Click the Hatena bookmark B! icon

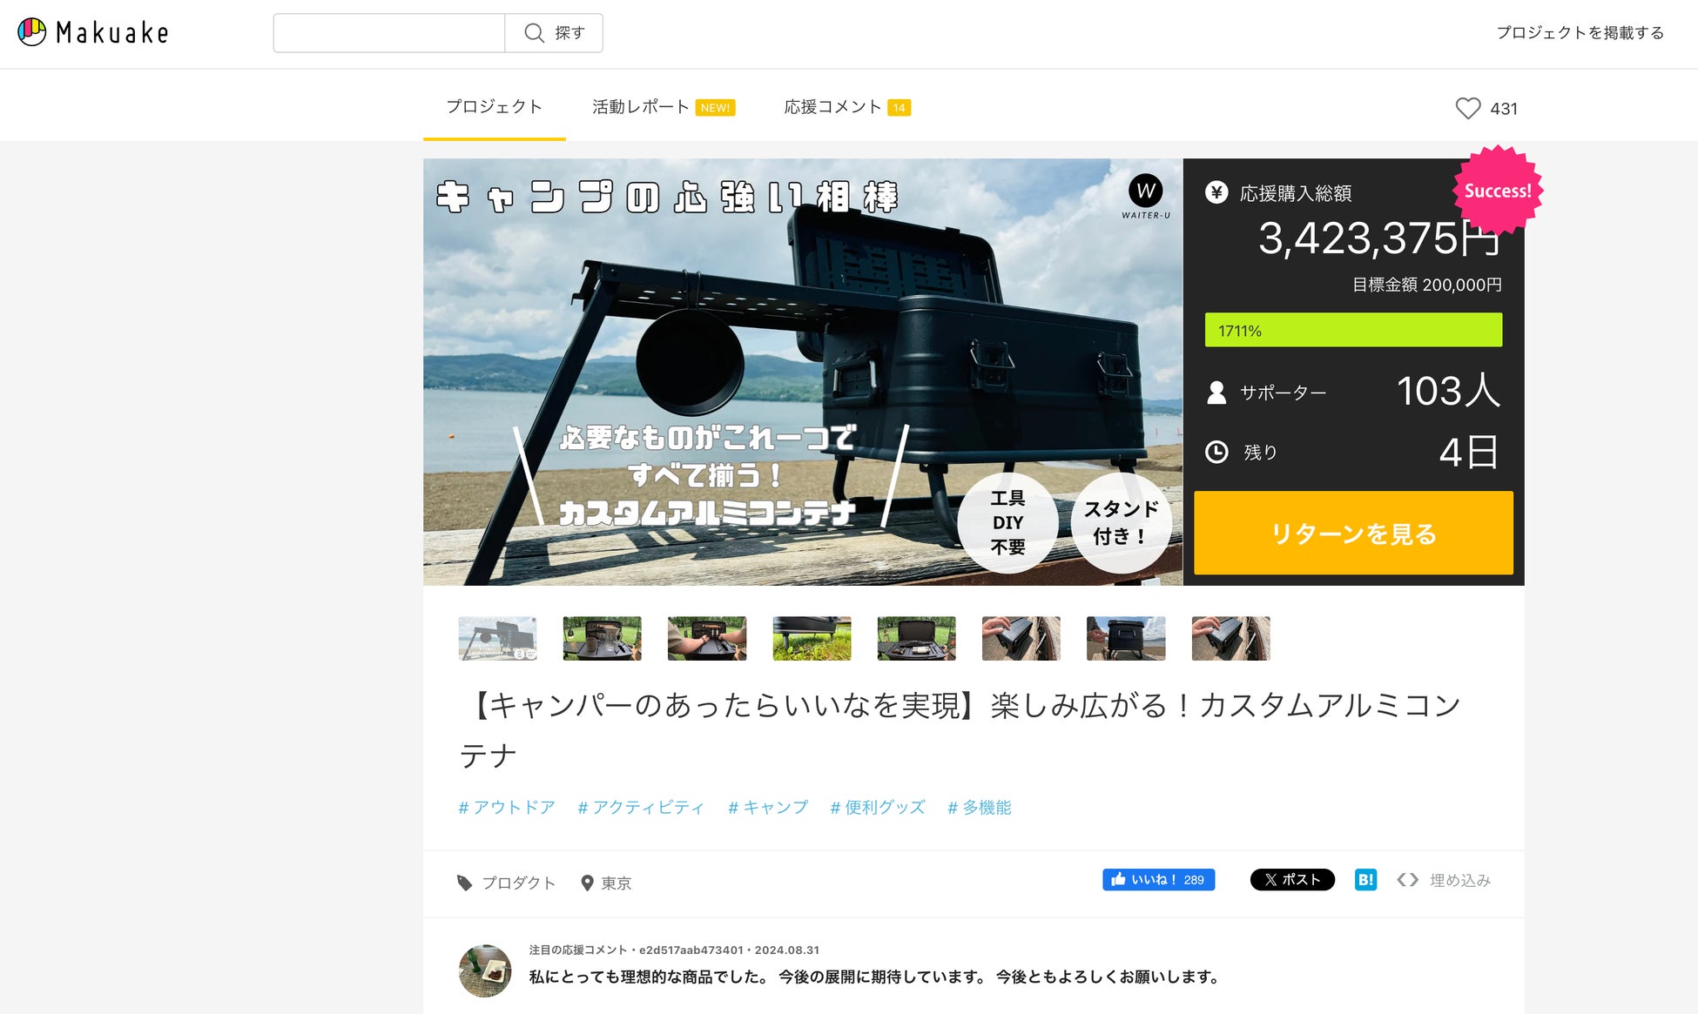click(x=1365, y=880)
